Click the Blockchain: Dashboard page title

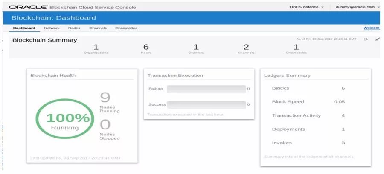(x=54, y=18)
